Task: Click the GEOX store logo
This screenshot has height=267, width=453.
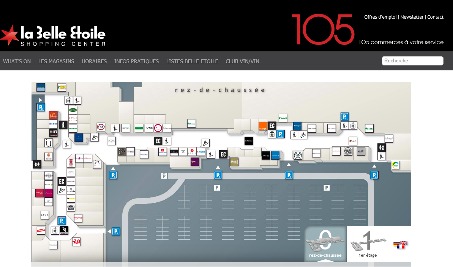Action: (x=265, y=155)
